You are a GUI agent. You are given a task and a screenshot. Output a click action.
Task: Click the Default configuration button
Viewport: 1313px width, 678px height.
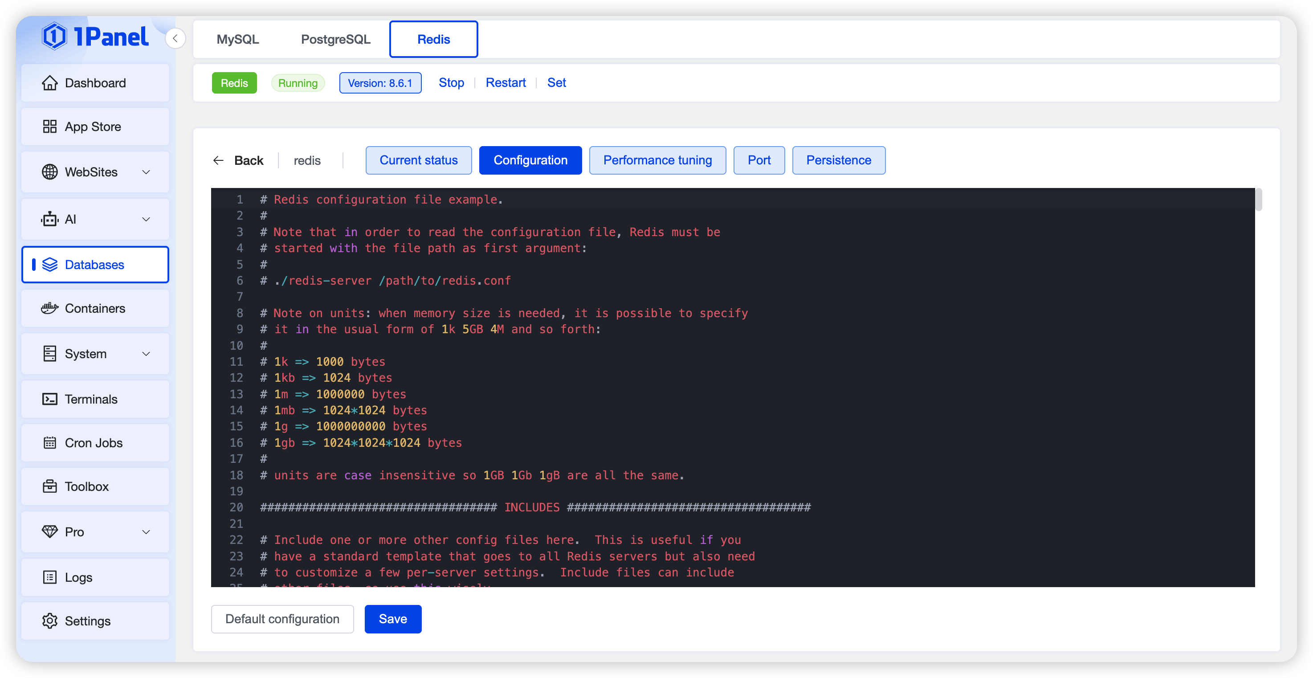click(x=282, y=619)
